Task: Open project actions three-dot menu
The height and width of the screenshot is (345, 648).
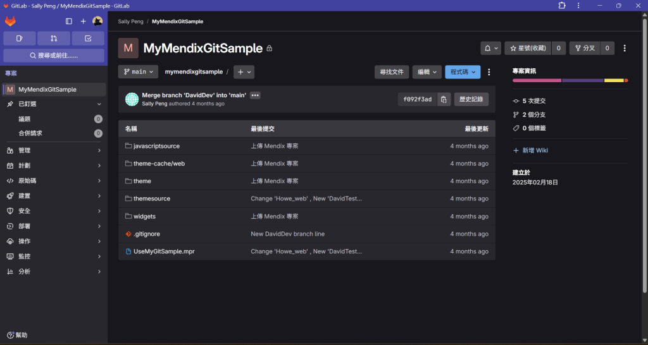Action: [625, 48]
